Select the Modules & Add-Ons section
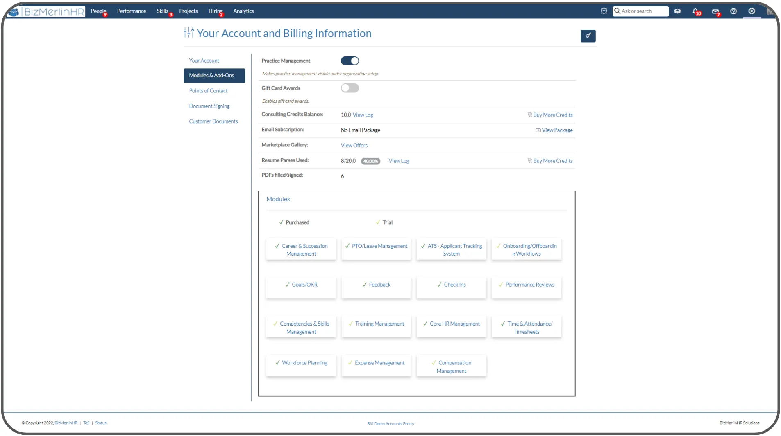 coord(214,76)
